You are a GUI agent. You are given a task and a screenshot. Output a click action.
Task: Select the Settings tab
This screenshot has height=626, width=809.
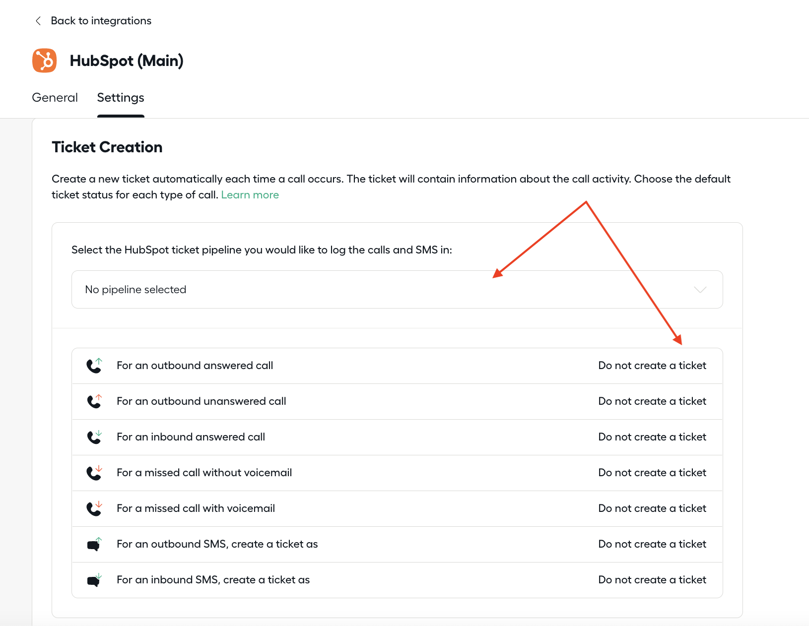(x=121, y=98)
